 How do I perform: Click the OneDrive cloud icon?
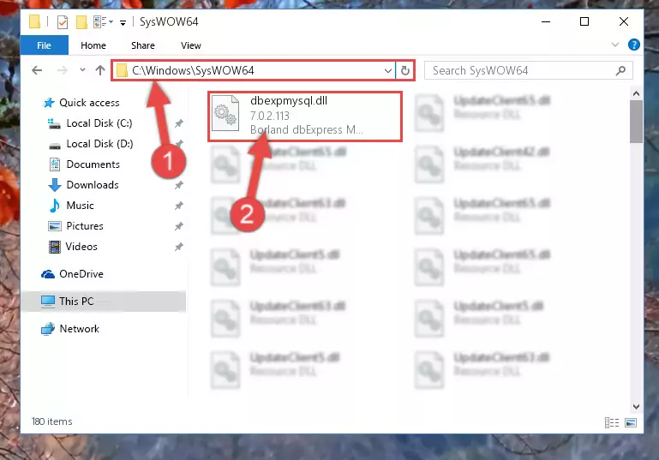(x=48, y=274)
